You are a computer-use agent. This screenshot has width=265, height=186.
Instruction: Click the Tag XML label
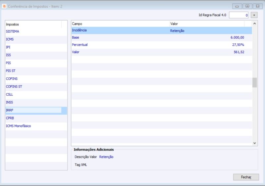[x=81, y=165]
